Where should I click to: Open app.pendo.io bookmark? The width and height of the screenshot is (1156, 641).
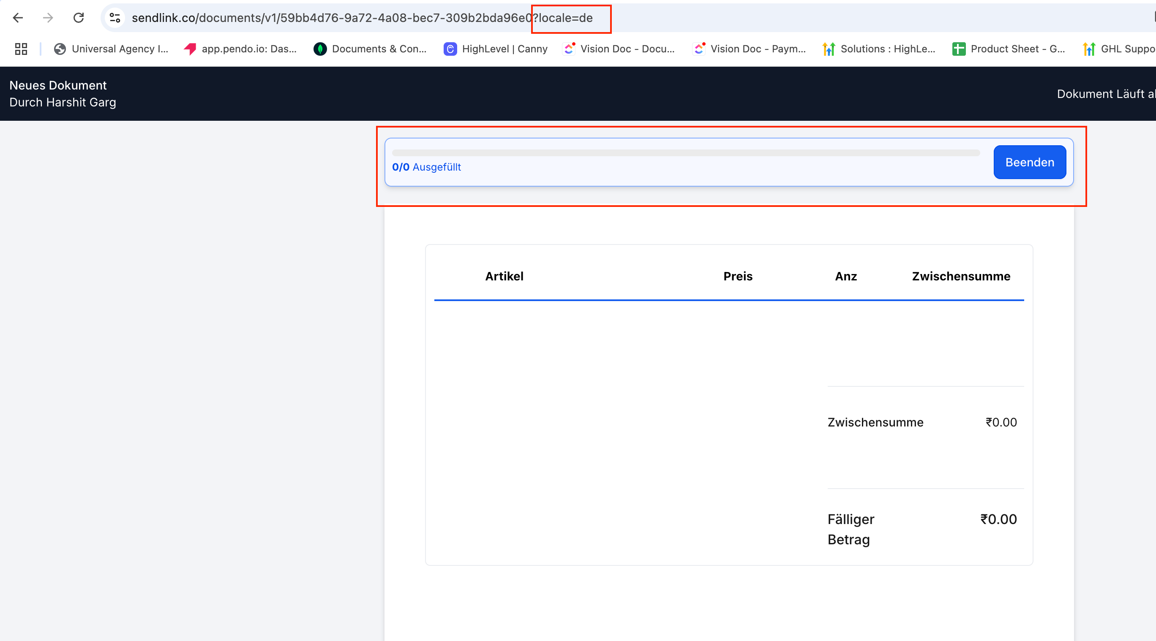pyautogui.click(x=240, y=49)
